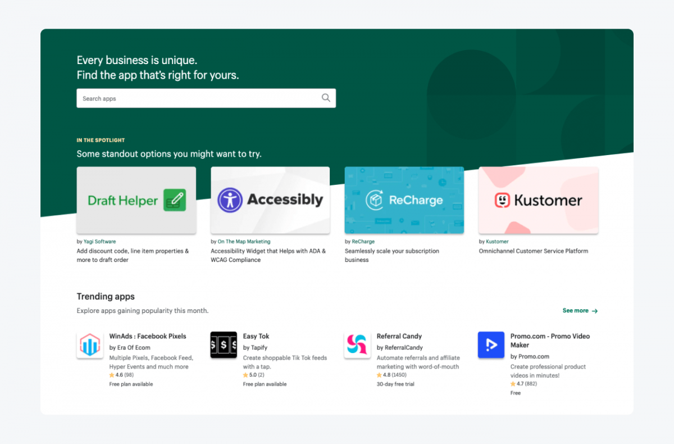The height and width of the screenshot is (444, 674).
Task: Open the Easy Tok app icon
Action: (224, 345)
